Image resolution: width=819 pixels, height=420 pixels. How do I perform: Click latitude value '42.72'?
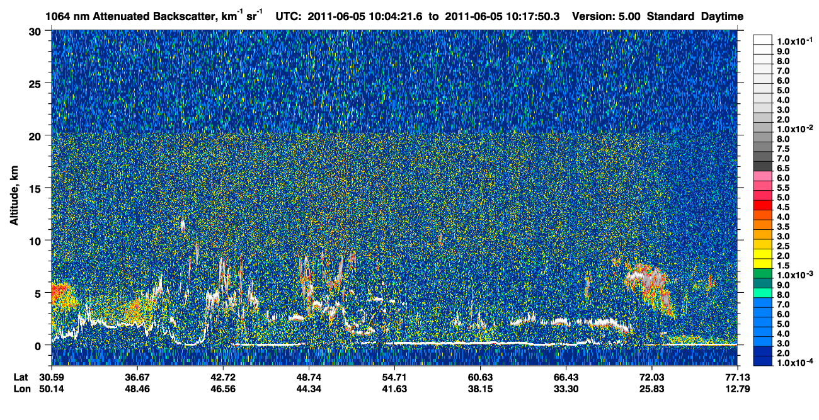pos(223,377)
